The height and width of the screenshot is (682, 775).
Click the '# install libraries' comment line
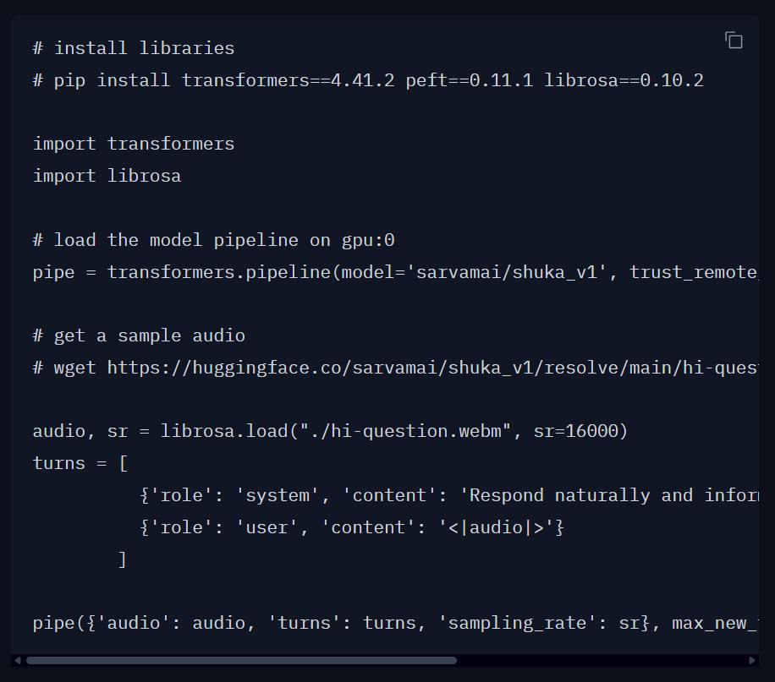click(x=134, y=48)
